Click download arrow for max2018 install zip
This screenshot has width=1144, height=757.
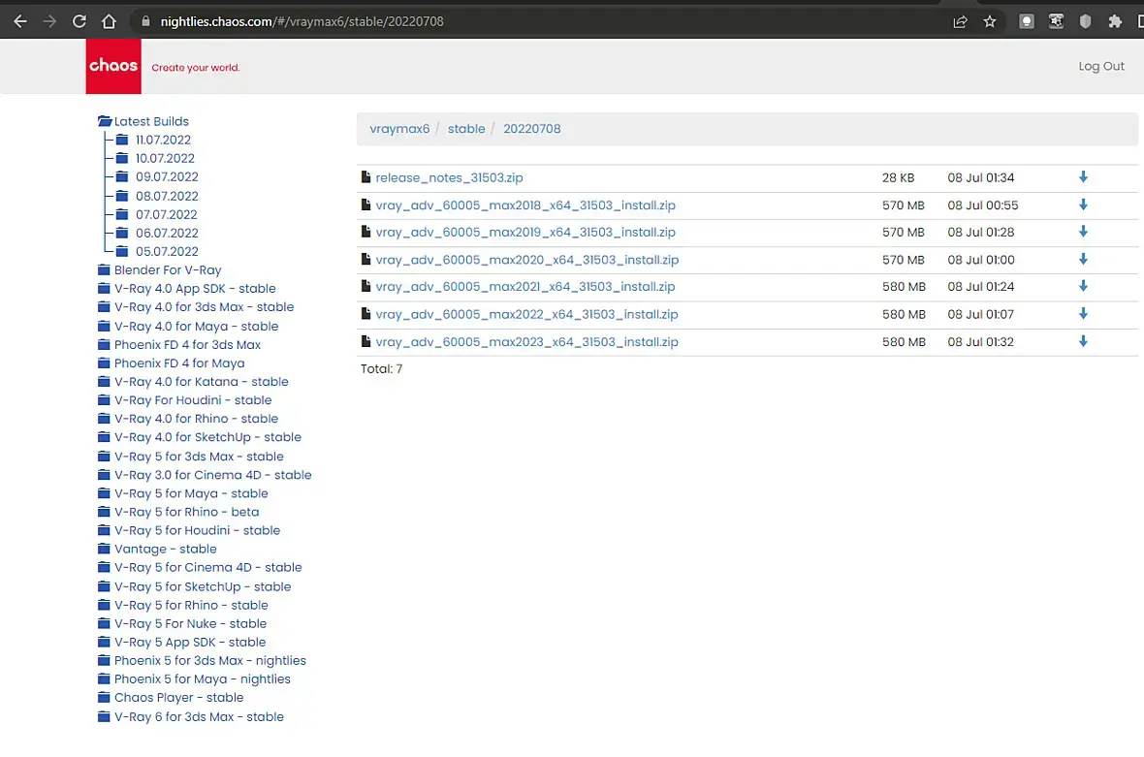pos(1083,205)
